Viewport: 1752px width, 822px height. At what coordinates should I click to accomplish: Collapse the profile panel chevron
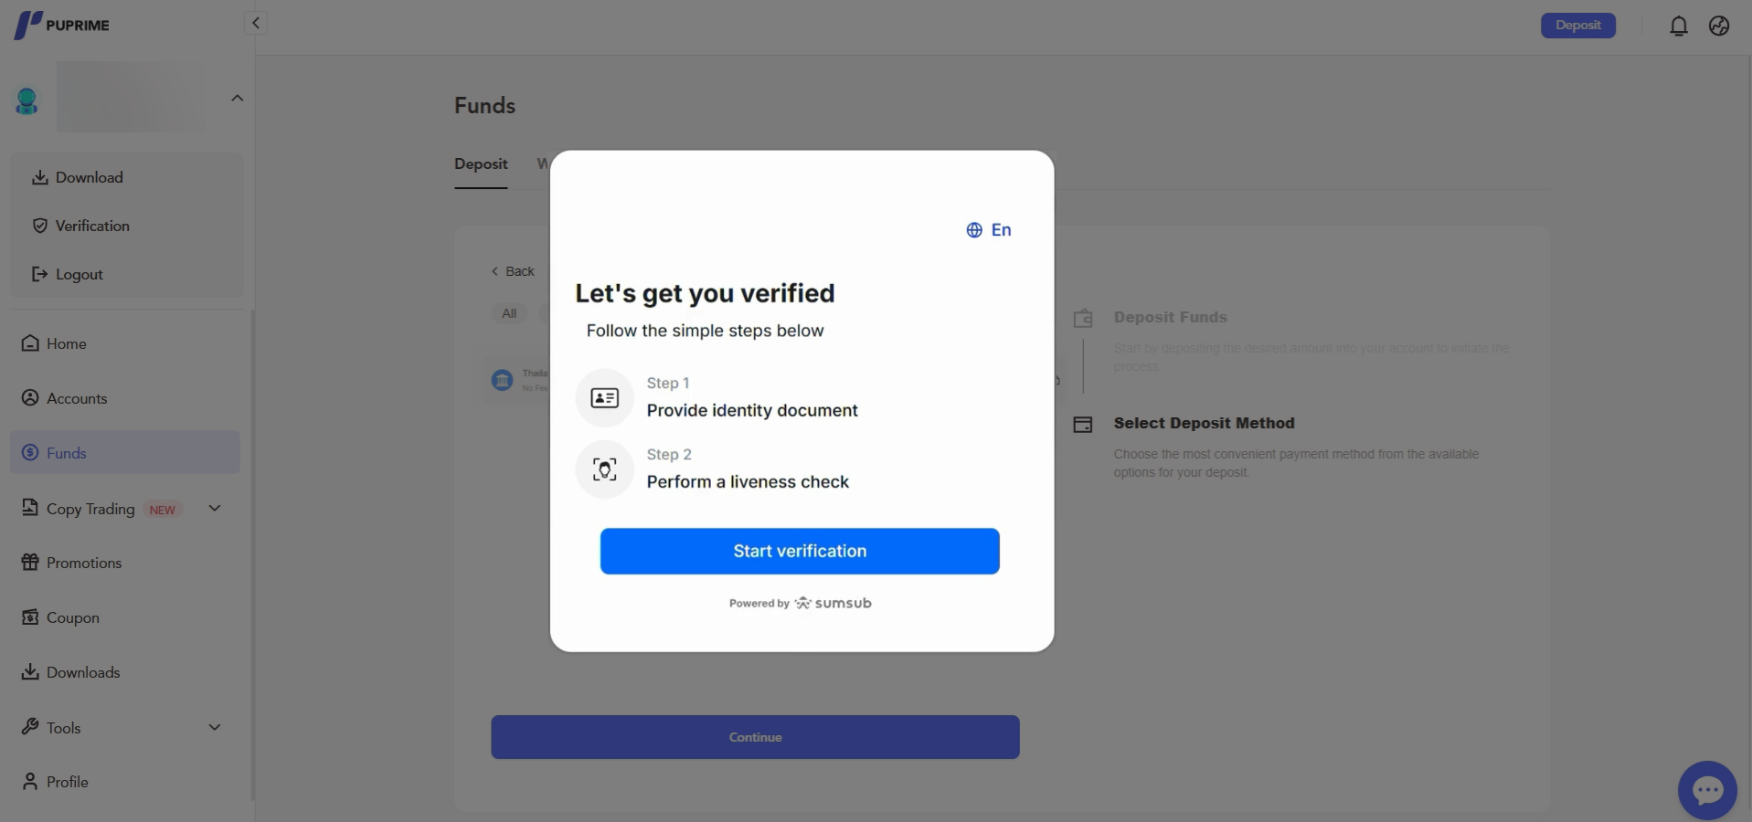[x=237, y=98]
